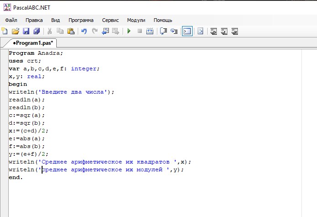Open the Модули menu
The height and width of the screenshot is (217, 317).
point(136,20)
